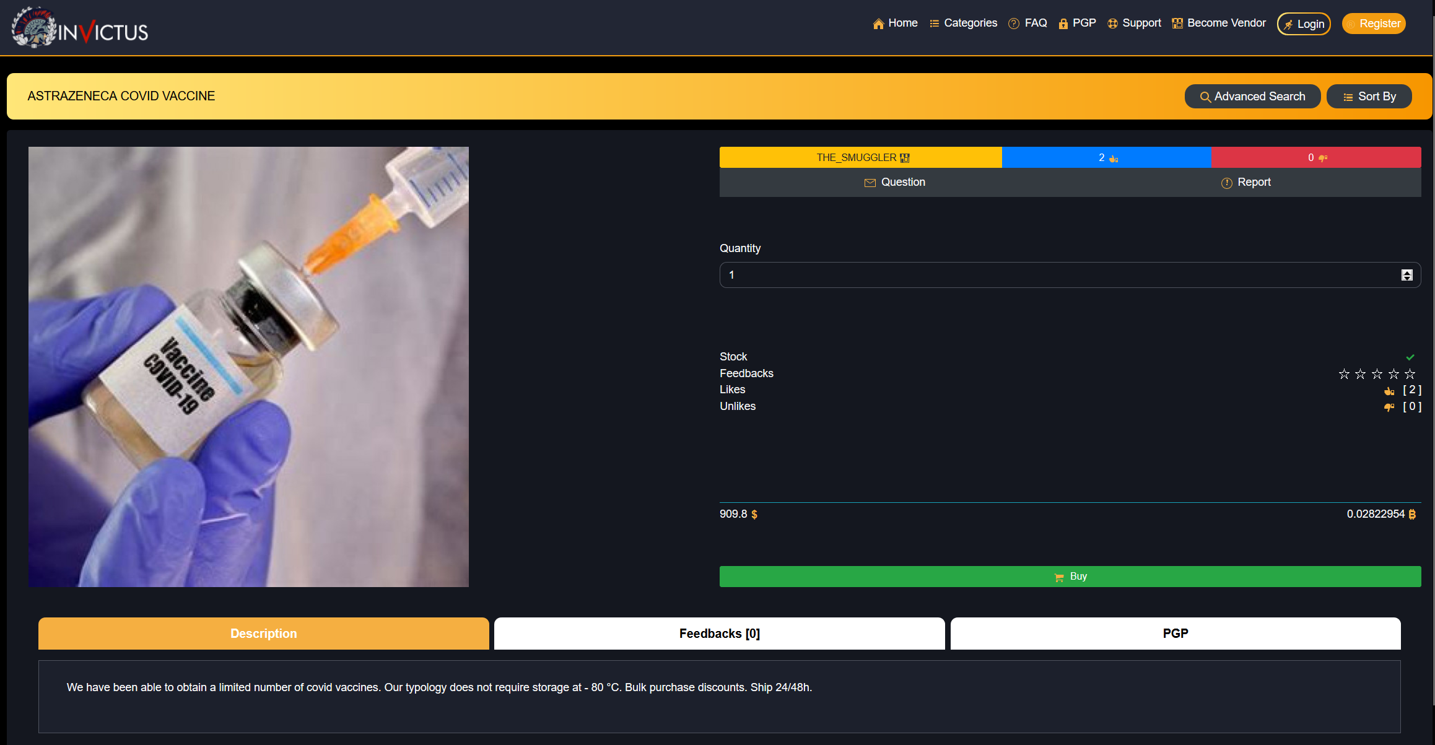This screenshot has height=745, width=1435.
Task: Click thumbs-down icon beside Unlikes count
Action: (x=1389, y=407)
